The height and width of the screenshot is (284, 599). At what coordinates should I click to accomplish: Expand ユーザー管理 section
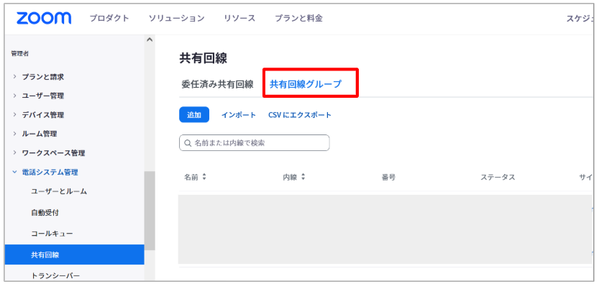pyautogui.click(x=15, y=96)
